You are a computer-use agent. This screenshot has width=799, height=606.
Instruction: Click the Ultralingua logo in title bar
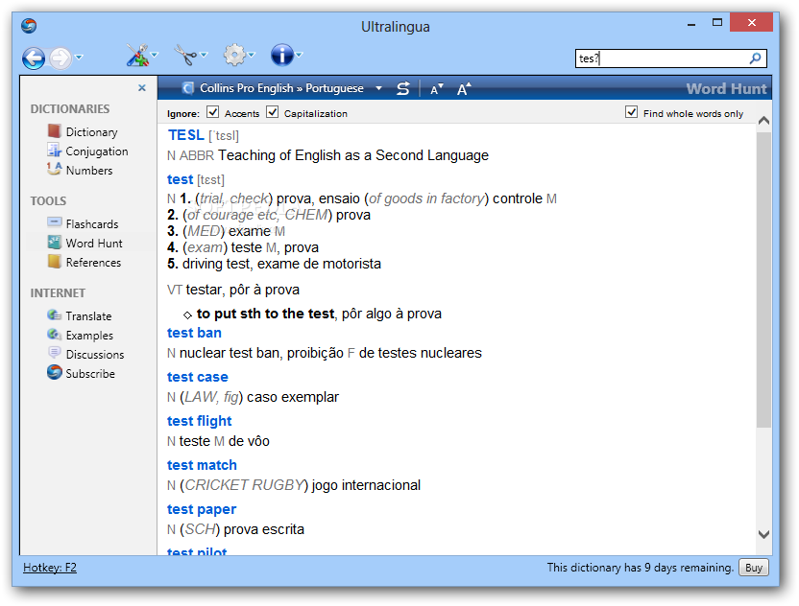(29, 26)
